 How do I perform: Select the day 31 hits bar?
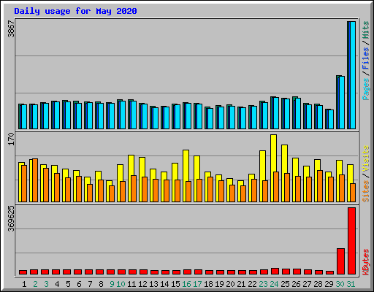pyautogui.click(x=348, y=75)
